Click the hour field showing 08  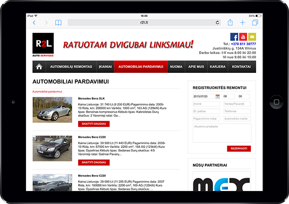[x=229, y=96]
